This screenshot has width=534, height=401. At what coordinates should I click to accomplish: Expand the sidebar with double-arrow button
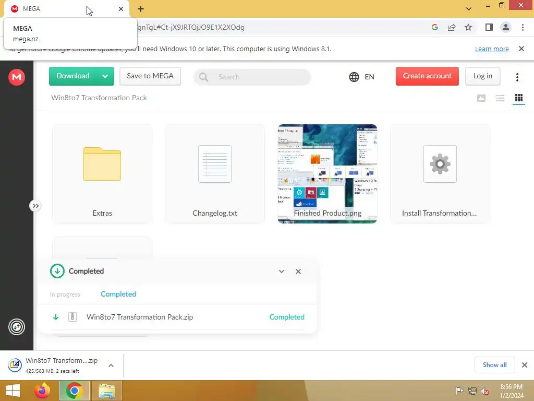(35, 206)
